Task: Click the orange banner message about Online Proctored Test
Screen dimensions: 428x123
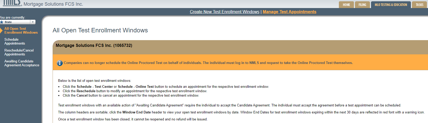Action: [x=208, y=63]
